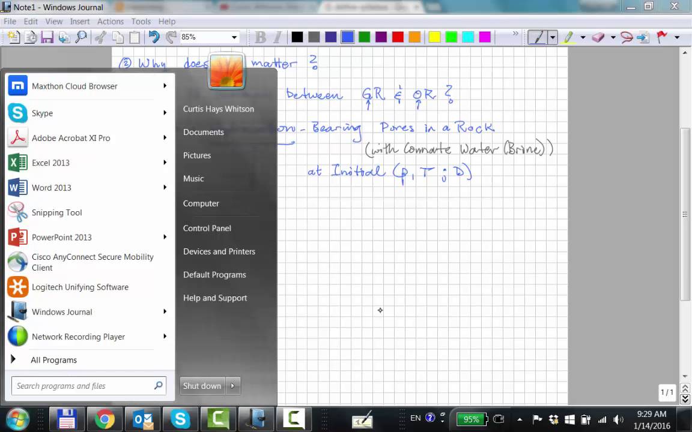
Task: Pick the magenta ink color swatch
Action: click(x=485, y=37)
